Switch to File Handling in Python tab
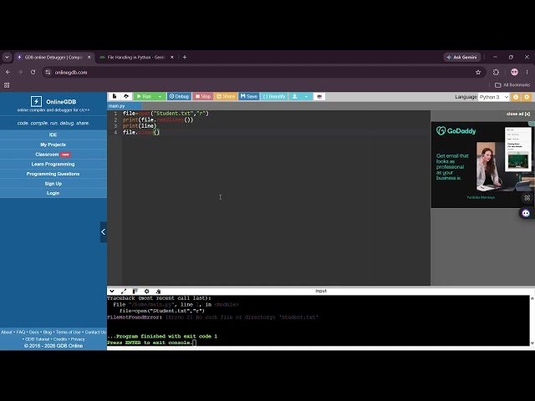535x401 pixels. click(x=135, y=58)
